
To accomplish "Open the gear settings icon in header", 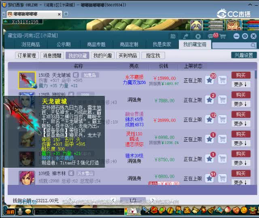I will [x=245, y=36].
